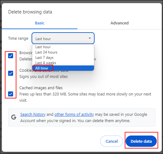Click the 'Time range' label
The width and height of the screenshot is (163, 154).
[18, 38]
